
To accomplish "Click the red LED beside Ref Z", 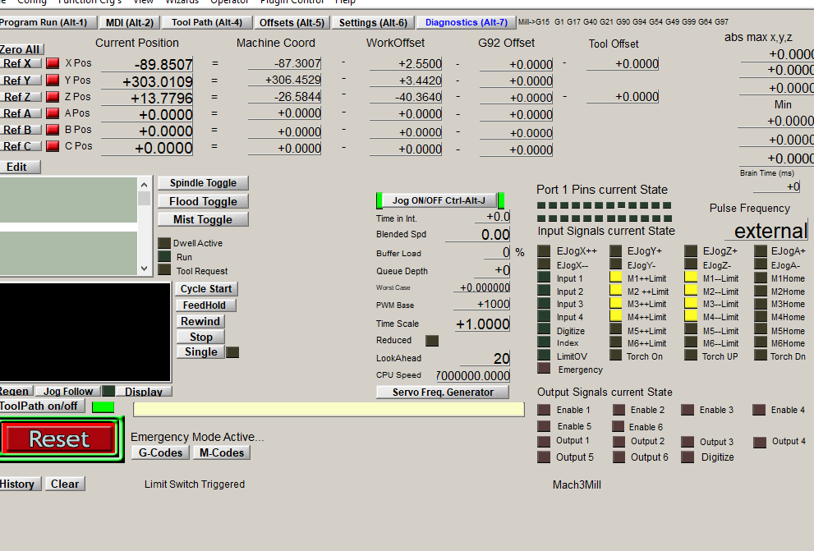I will tap(53, 97).
